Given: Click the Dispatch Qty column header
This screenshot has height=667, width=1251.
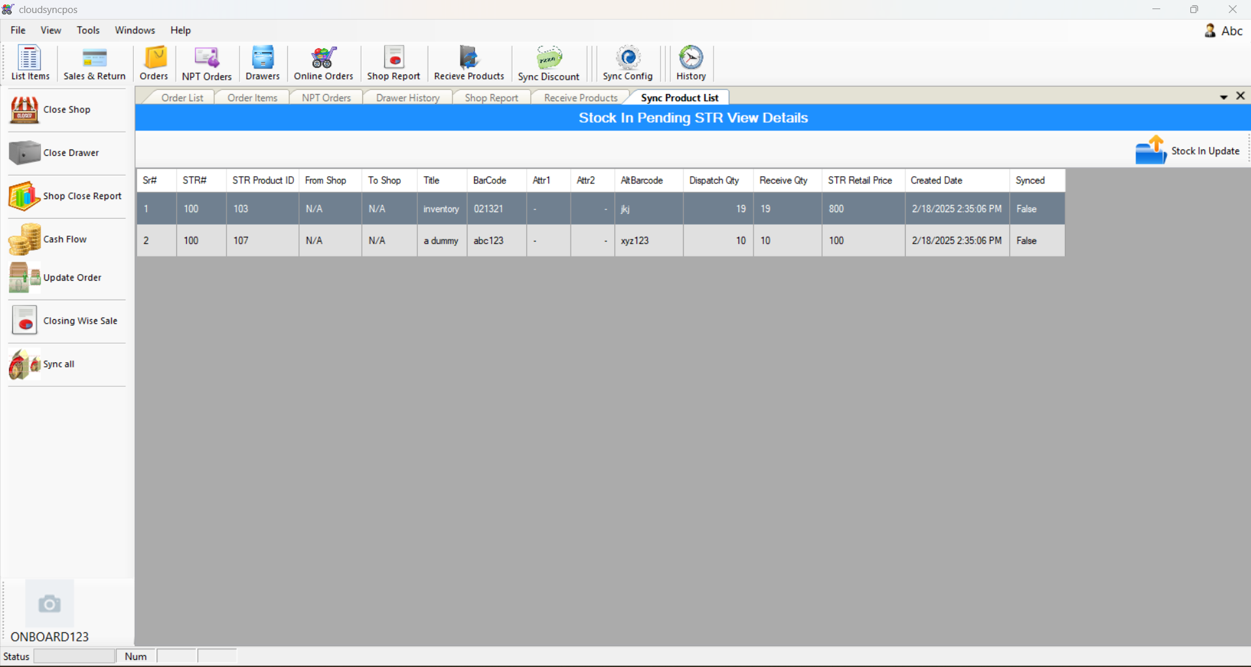Looking at the screenshot, I should 718,180.
